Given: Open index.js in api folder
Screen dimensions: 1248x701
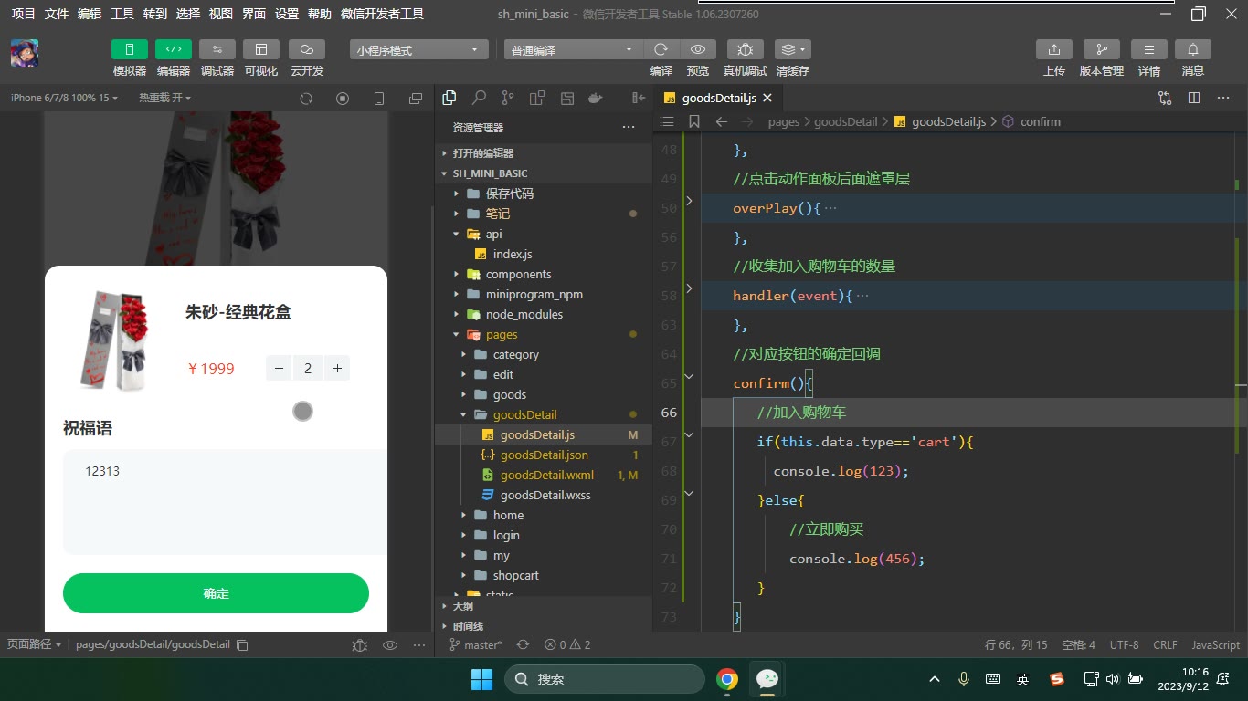Looking at the screenshot, I should coord(544,254).
